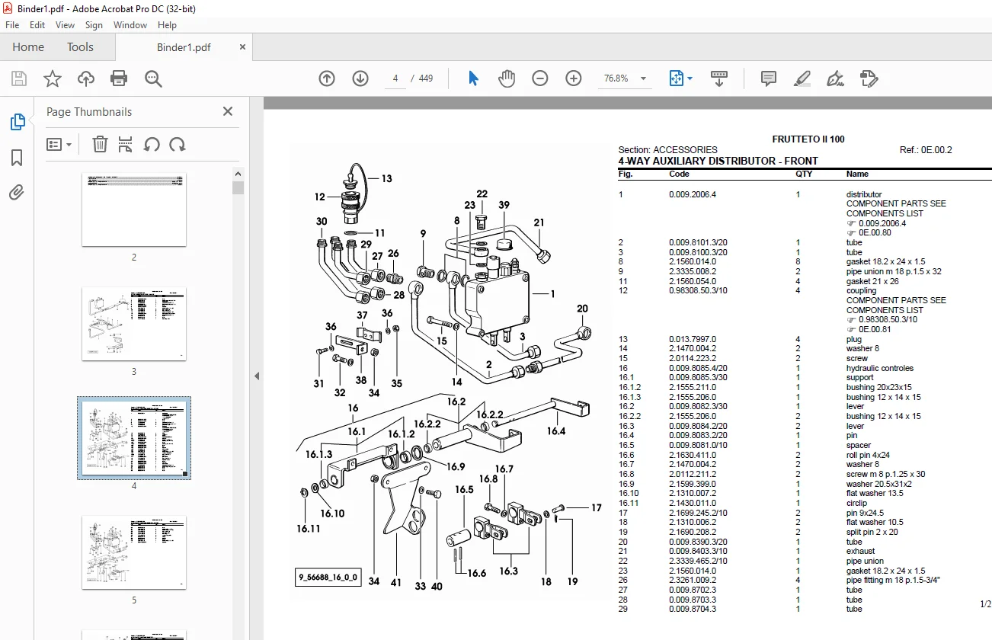Zoom in with the plus circle button

pos(574,78)
